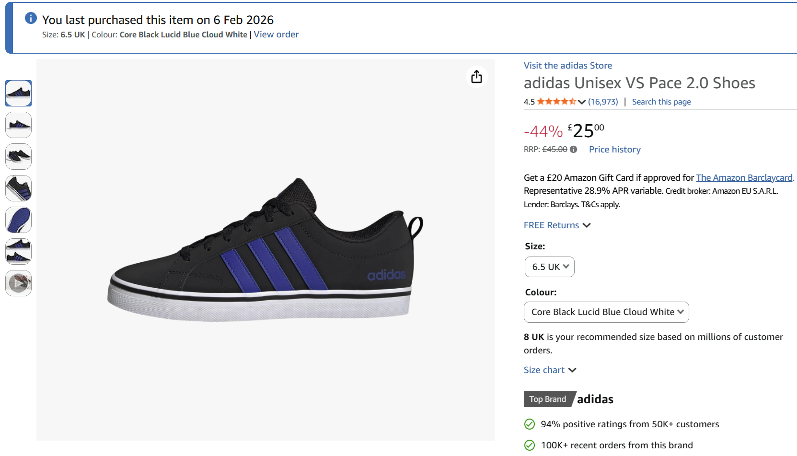Viewport: 797px width, 456px height.
Task: Click the -44% discount text
Action: (543, 131)
